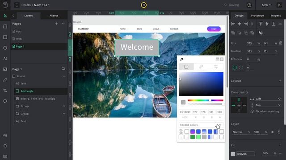This screenshot has width=286, height=160.
Task: Open the Left horizontal constraint dropdown
Action: pyautogui.click(x=268, y=99)
